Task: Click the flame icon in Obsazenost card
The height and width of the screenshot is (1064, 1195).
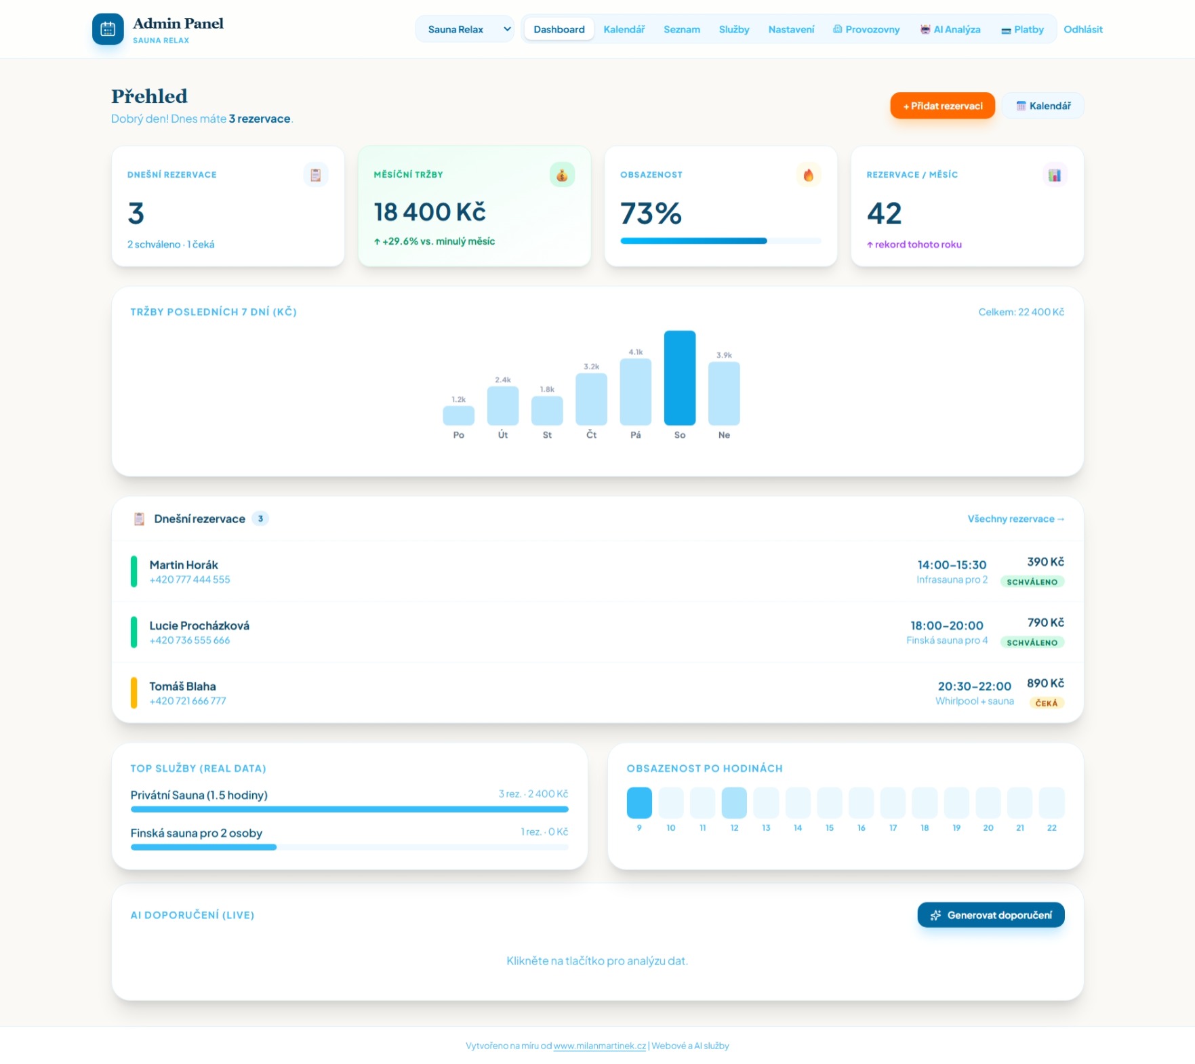Action: 808,175
